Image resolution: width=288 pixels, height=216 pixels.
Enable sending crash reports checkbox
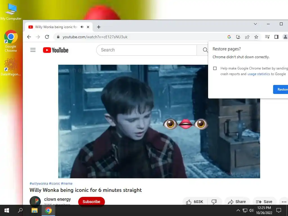click(215, 68)
